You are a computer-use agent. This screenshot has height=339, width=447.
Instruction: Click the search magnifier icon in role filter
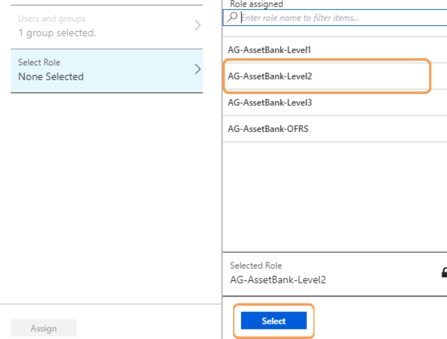[232, 17]
